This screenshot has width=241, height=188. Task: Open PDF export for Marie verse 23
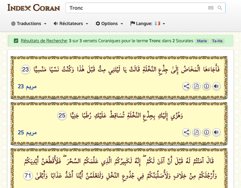click(196, 86)
